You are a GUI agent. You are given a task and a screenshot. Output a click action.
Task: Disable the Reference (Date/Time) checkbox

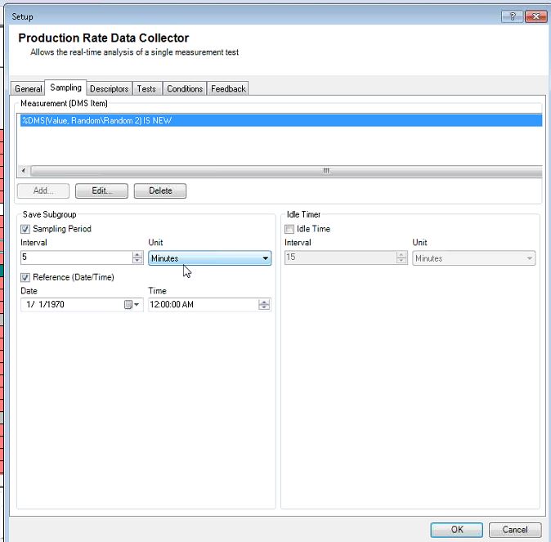[25, 277]
